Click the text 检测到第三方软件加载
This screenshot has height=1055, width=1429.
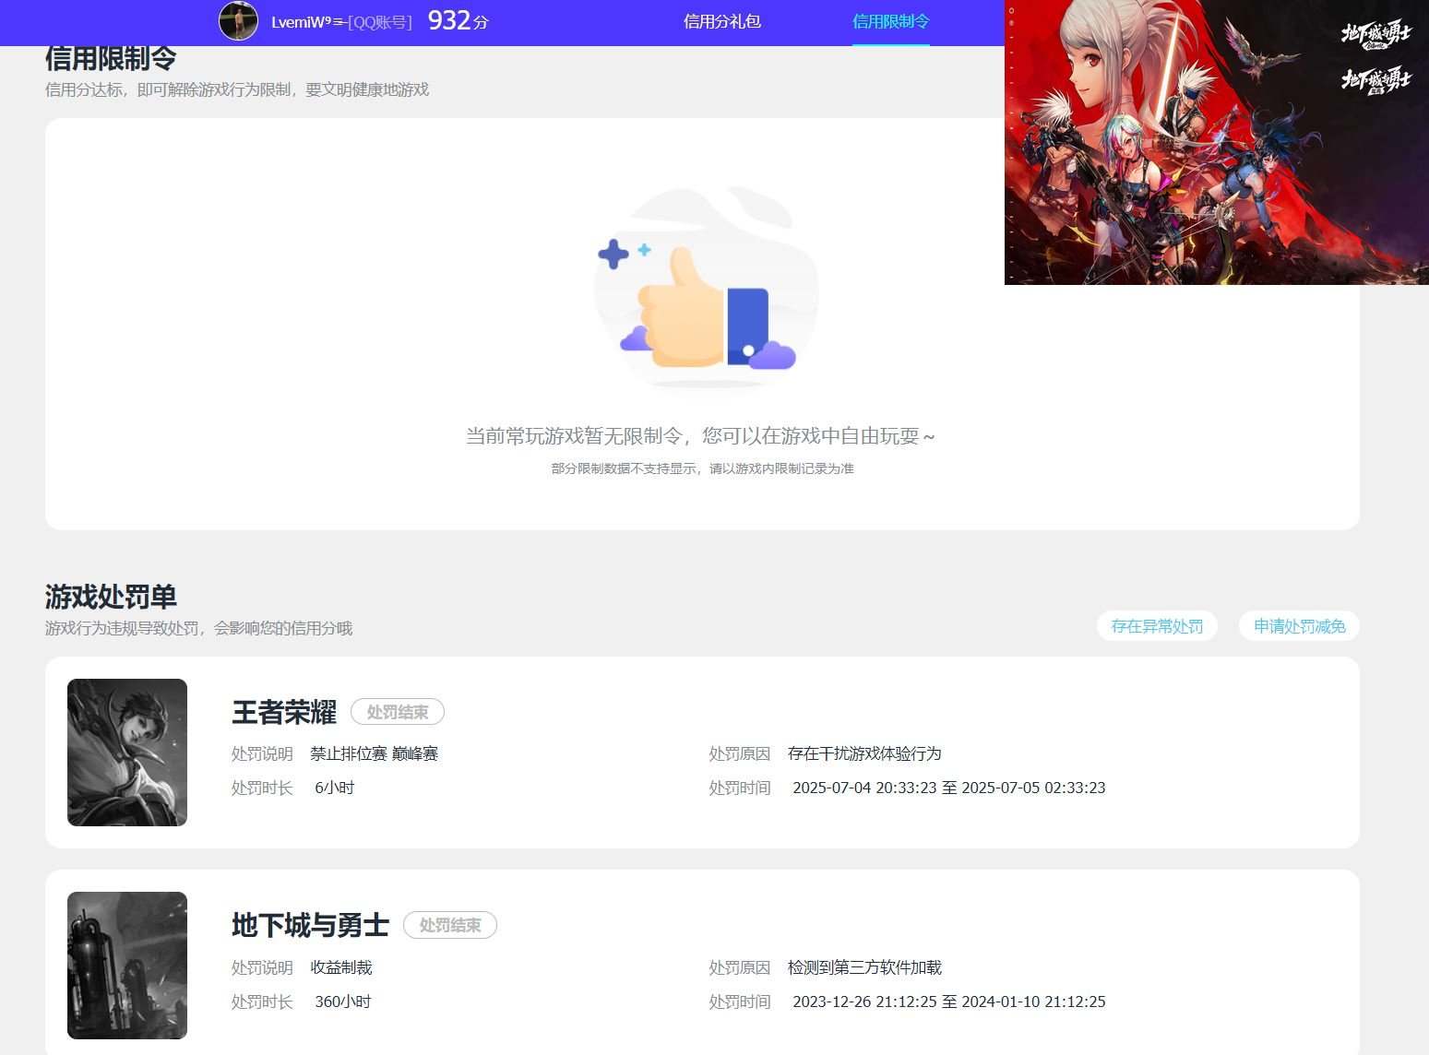pyautogui.click(x=864, y=967)
